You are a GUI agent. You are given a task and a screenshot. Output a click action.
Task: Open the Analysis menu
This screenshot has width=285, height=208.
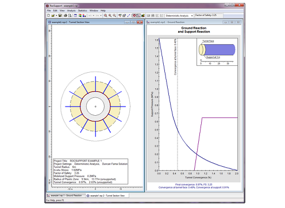71,10
